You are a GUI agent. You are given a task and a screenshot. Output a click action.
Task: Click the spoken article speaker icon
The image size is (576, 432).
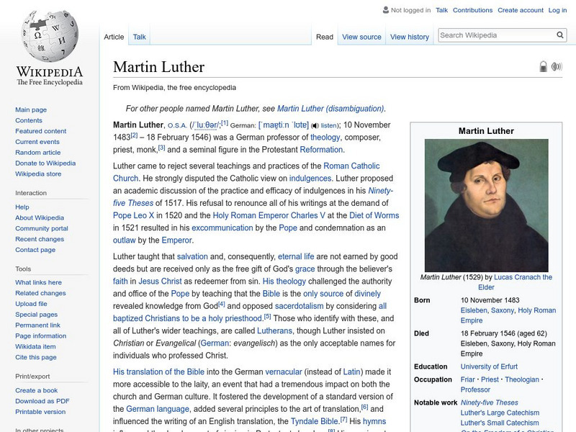557,66
